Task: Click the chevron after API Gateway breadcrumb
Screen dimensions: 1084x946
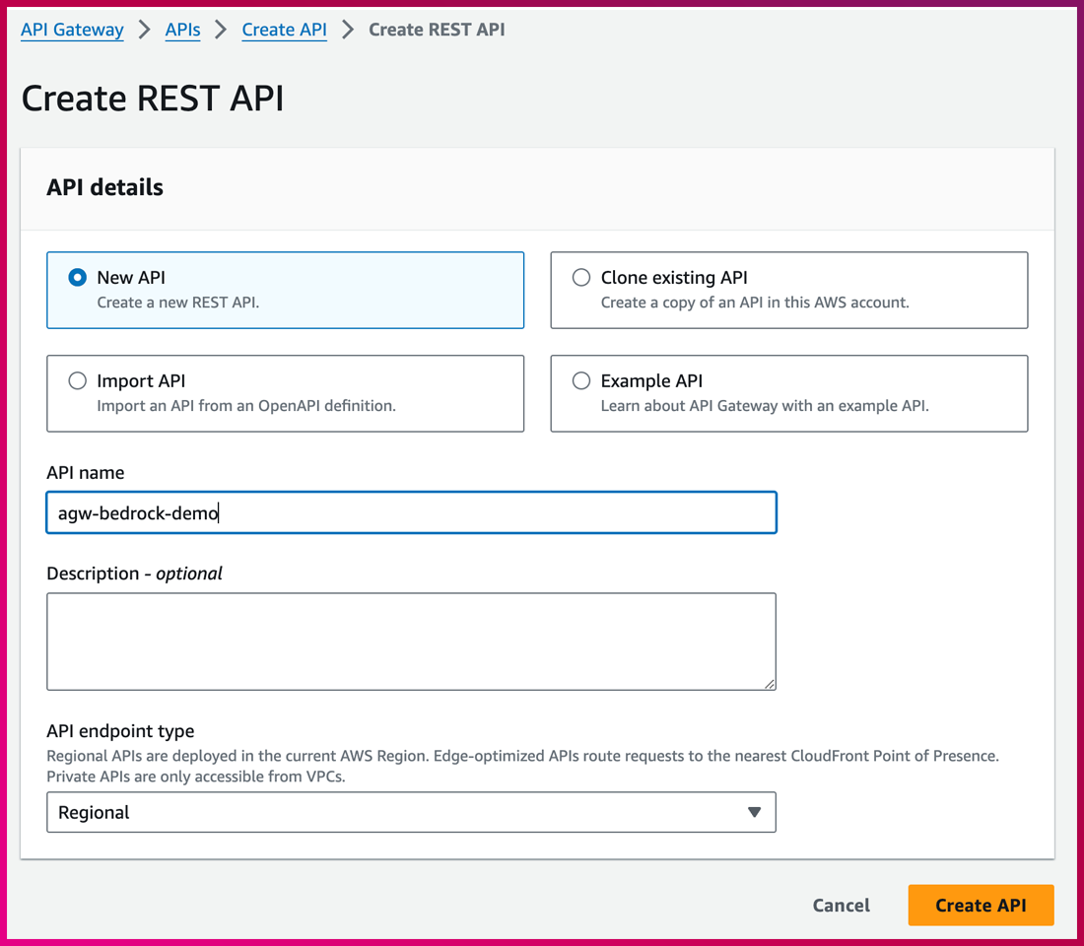Action: [145, 30]
